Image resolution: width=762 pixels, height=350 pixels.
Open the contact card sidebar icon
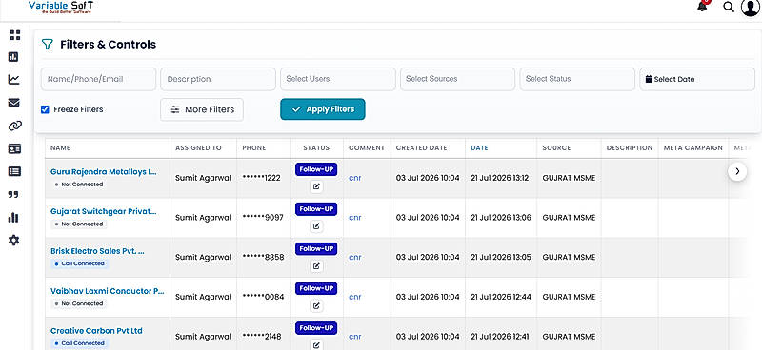14,149
